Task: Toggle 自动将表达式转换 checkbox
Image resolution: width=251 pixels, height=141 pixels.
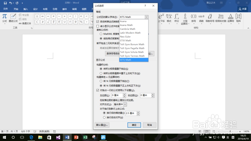Action: pyautogui.click(x=98, y=21)
